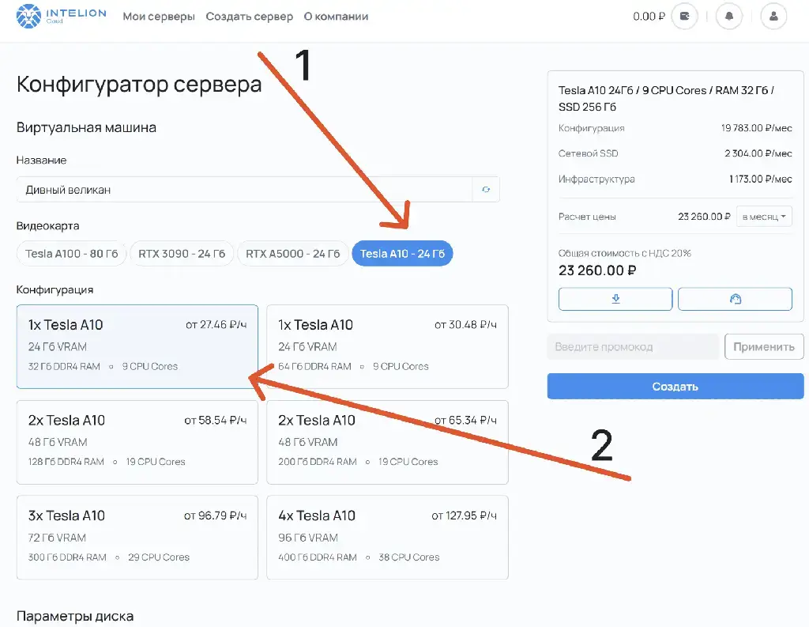Select Tesla A100 - 80 Гб video card

tap(71, 254)
